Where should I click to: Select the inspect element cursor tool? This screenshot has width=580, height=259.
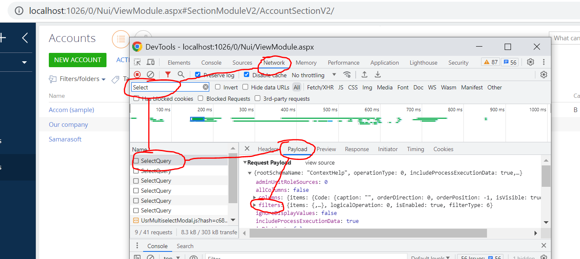tap(137, 62)
